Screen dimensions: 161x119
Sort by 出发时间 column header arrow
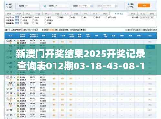point(37,35)
